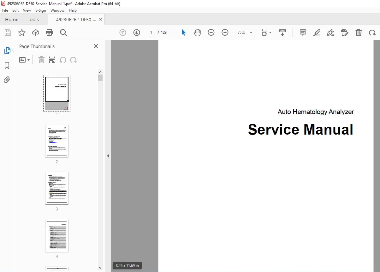Activate the Hand pan tool
The image size is (380, 272).
[197, 33]
